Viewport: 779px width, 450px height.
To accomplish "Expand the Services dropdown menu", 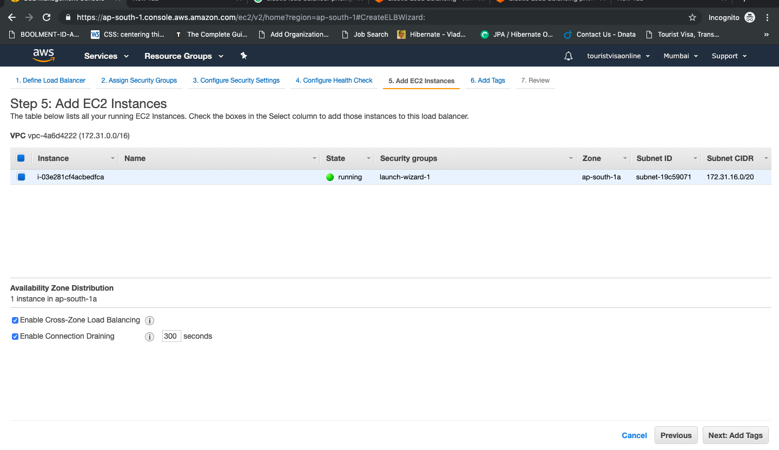I will pyautogui.click(x=107, y=56).
